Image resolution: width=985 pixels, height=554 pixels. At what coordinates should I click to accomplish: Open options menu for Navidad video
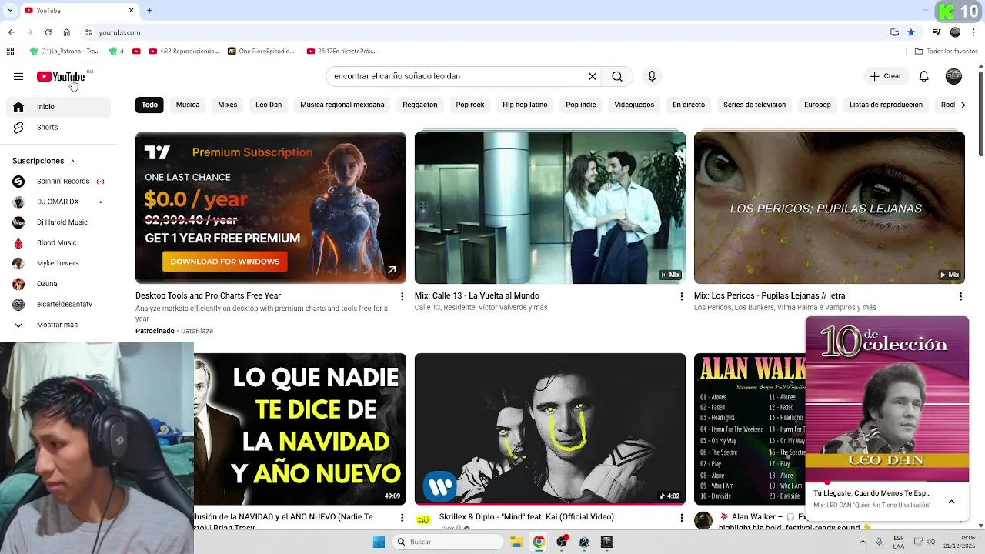click(x=402, y=518)
